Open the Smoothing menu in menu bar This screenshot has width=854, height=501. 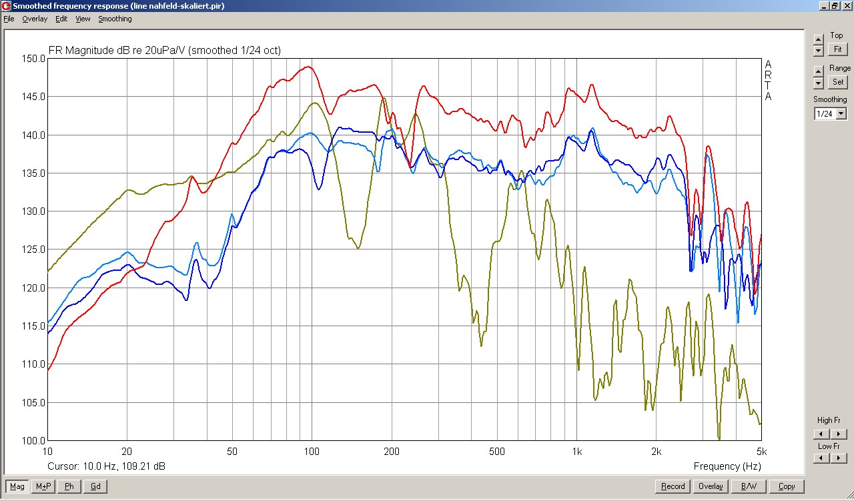click(x=115, y=19)
